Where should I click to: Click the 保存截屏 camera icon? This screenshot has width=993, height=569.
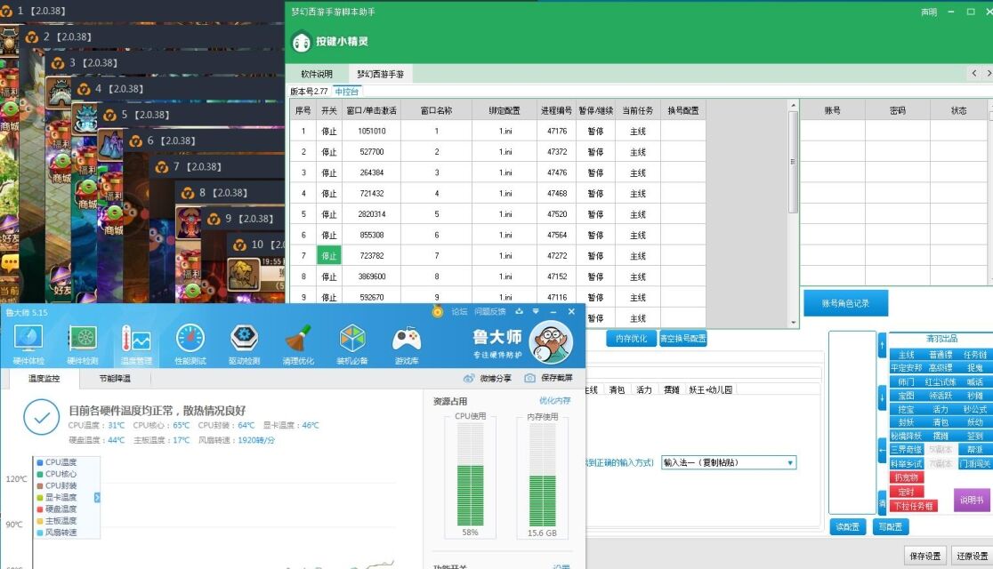[530, 378]
